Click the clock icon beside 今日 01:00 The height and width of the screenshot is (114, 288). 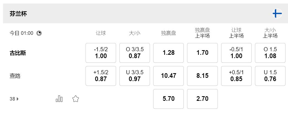(x=39, y=33)
